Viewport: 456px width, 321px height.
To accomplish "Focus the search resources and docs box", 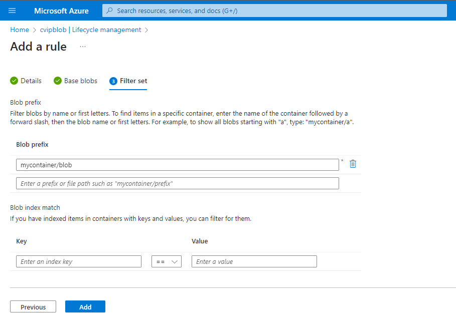I will 276,11.
